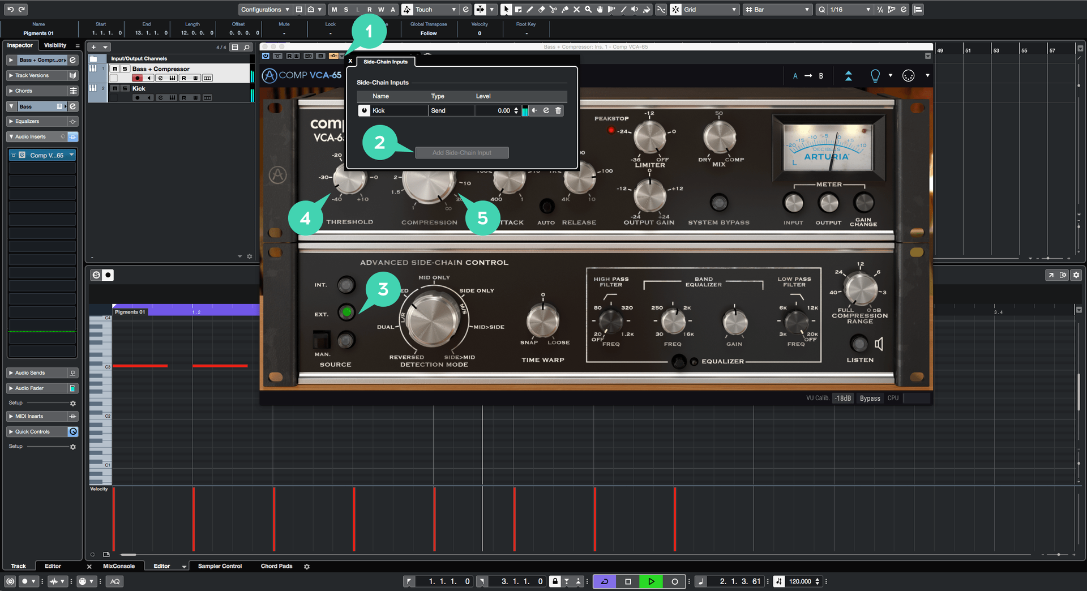This screenshot has width=1087, height=591.
Task: Select the Glue tool
Action: (565, 10)
